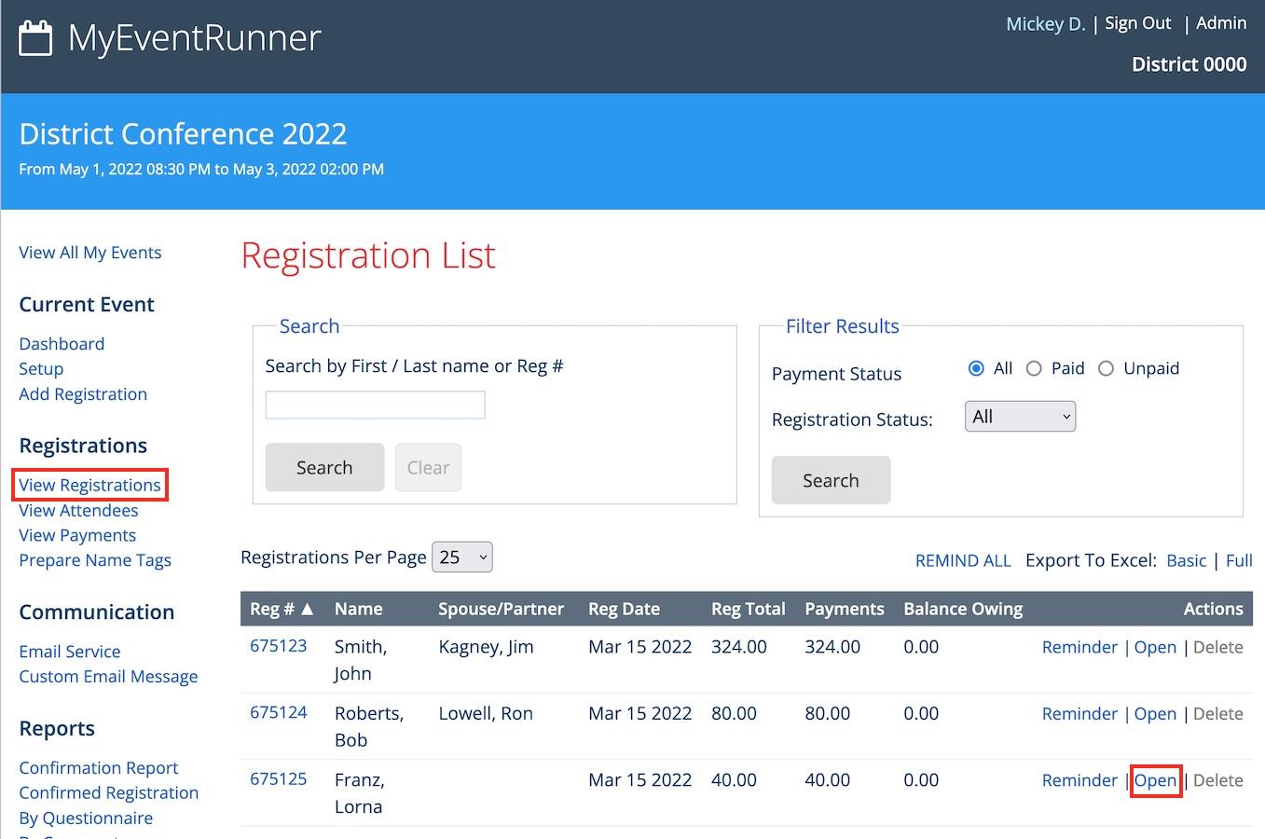Go to Dashboard in the sidebar
Screen dimensions: 1265x839
coord(62,344)
